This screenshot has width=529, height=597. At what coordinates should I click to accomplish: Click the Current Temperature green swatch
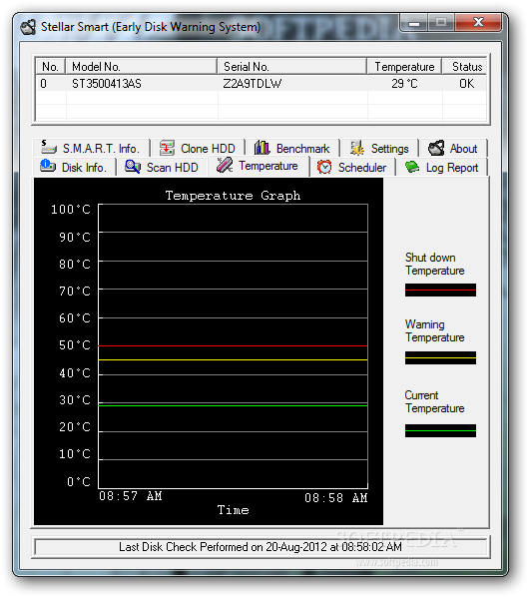(440, 430)
